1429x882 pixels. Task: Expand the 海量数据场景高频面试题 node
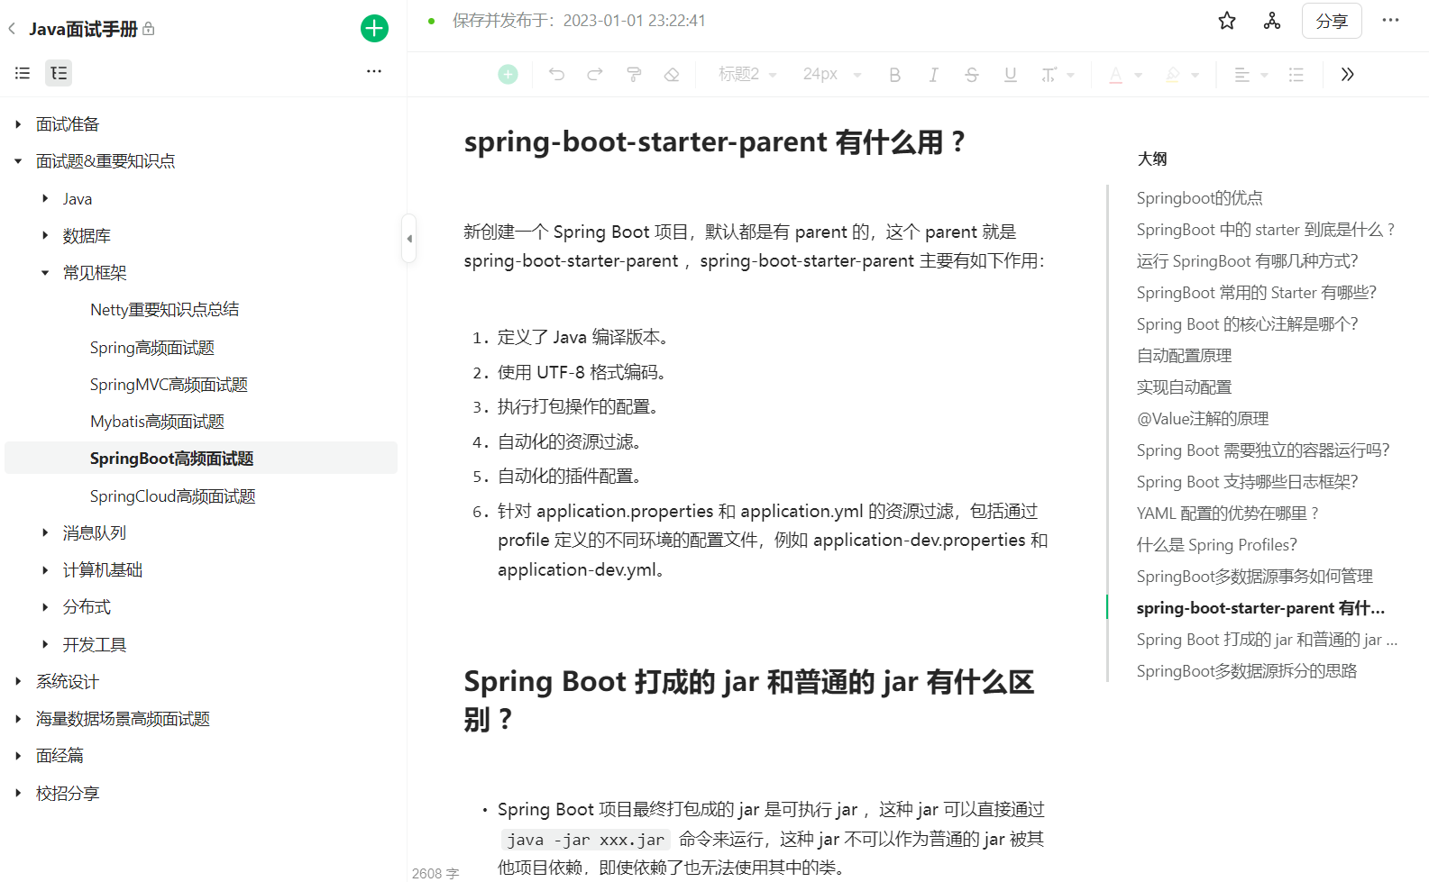point(18,719)
